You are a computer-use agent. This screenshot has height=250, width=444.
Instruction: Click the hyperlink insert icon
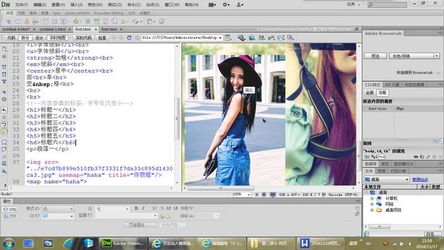pyautogui.click(x=9, y=21)
